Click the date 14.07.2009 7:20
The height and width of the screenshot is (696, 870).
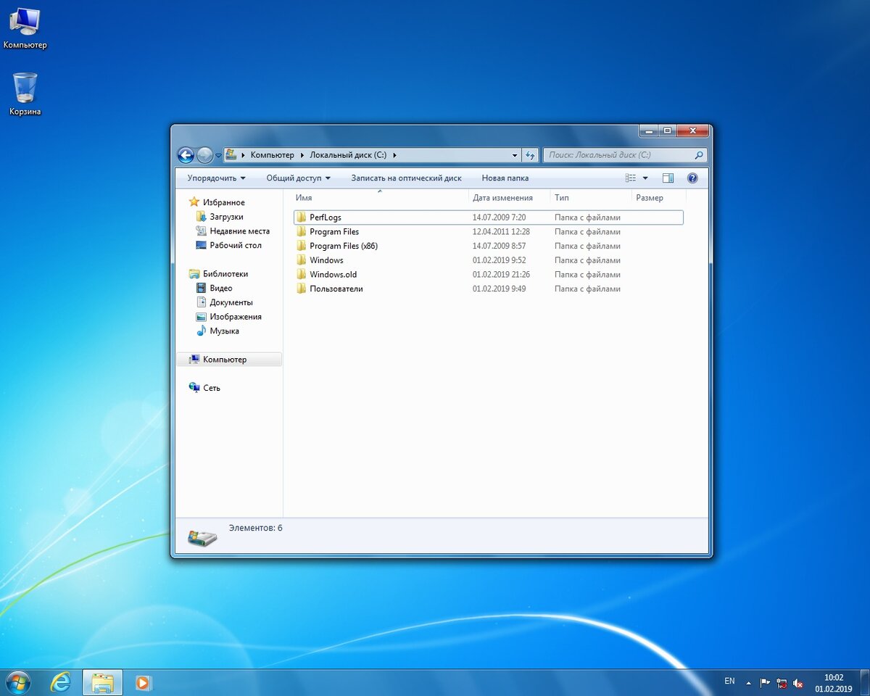499,217
